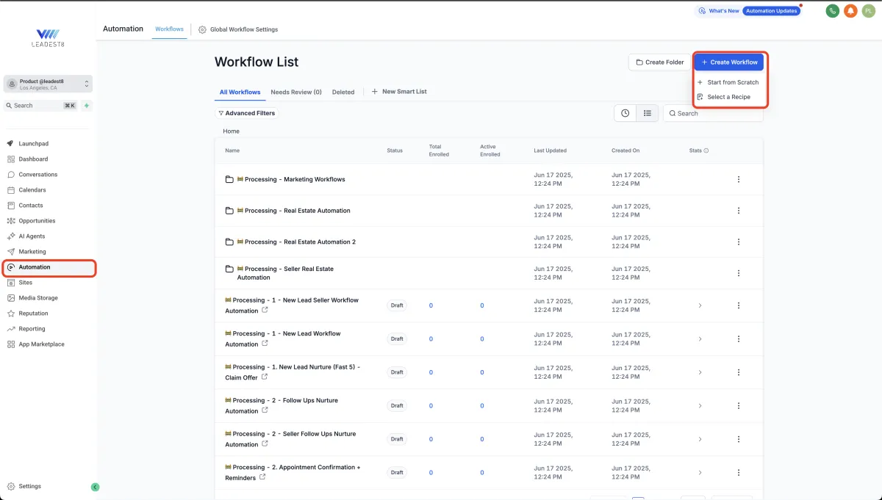Expand stats chevron for New Lead Seller Workflow
Screen dimensions: 882x500
pyautogui.click(x=700, y=305)
